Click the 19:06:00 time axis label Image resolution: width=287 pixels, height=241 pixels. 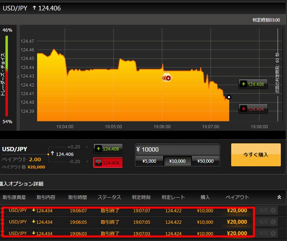pos(162,127)
